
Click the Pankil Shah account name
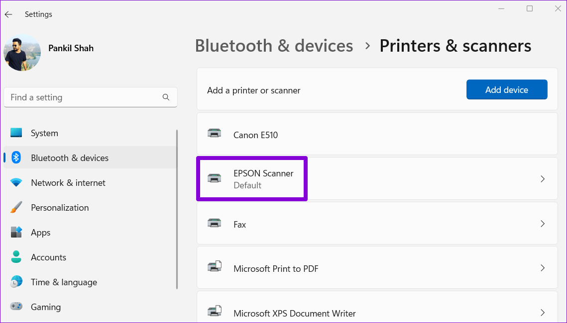[71, 48]
